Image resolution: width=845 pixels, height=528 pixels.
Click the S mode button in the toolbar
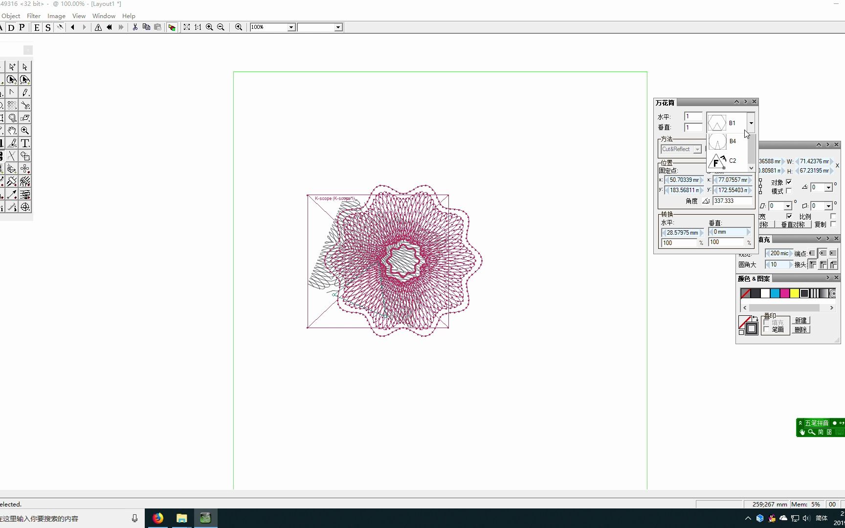[x=48, y=27]
